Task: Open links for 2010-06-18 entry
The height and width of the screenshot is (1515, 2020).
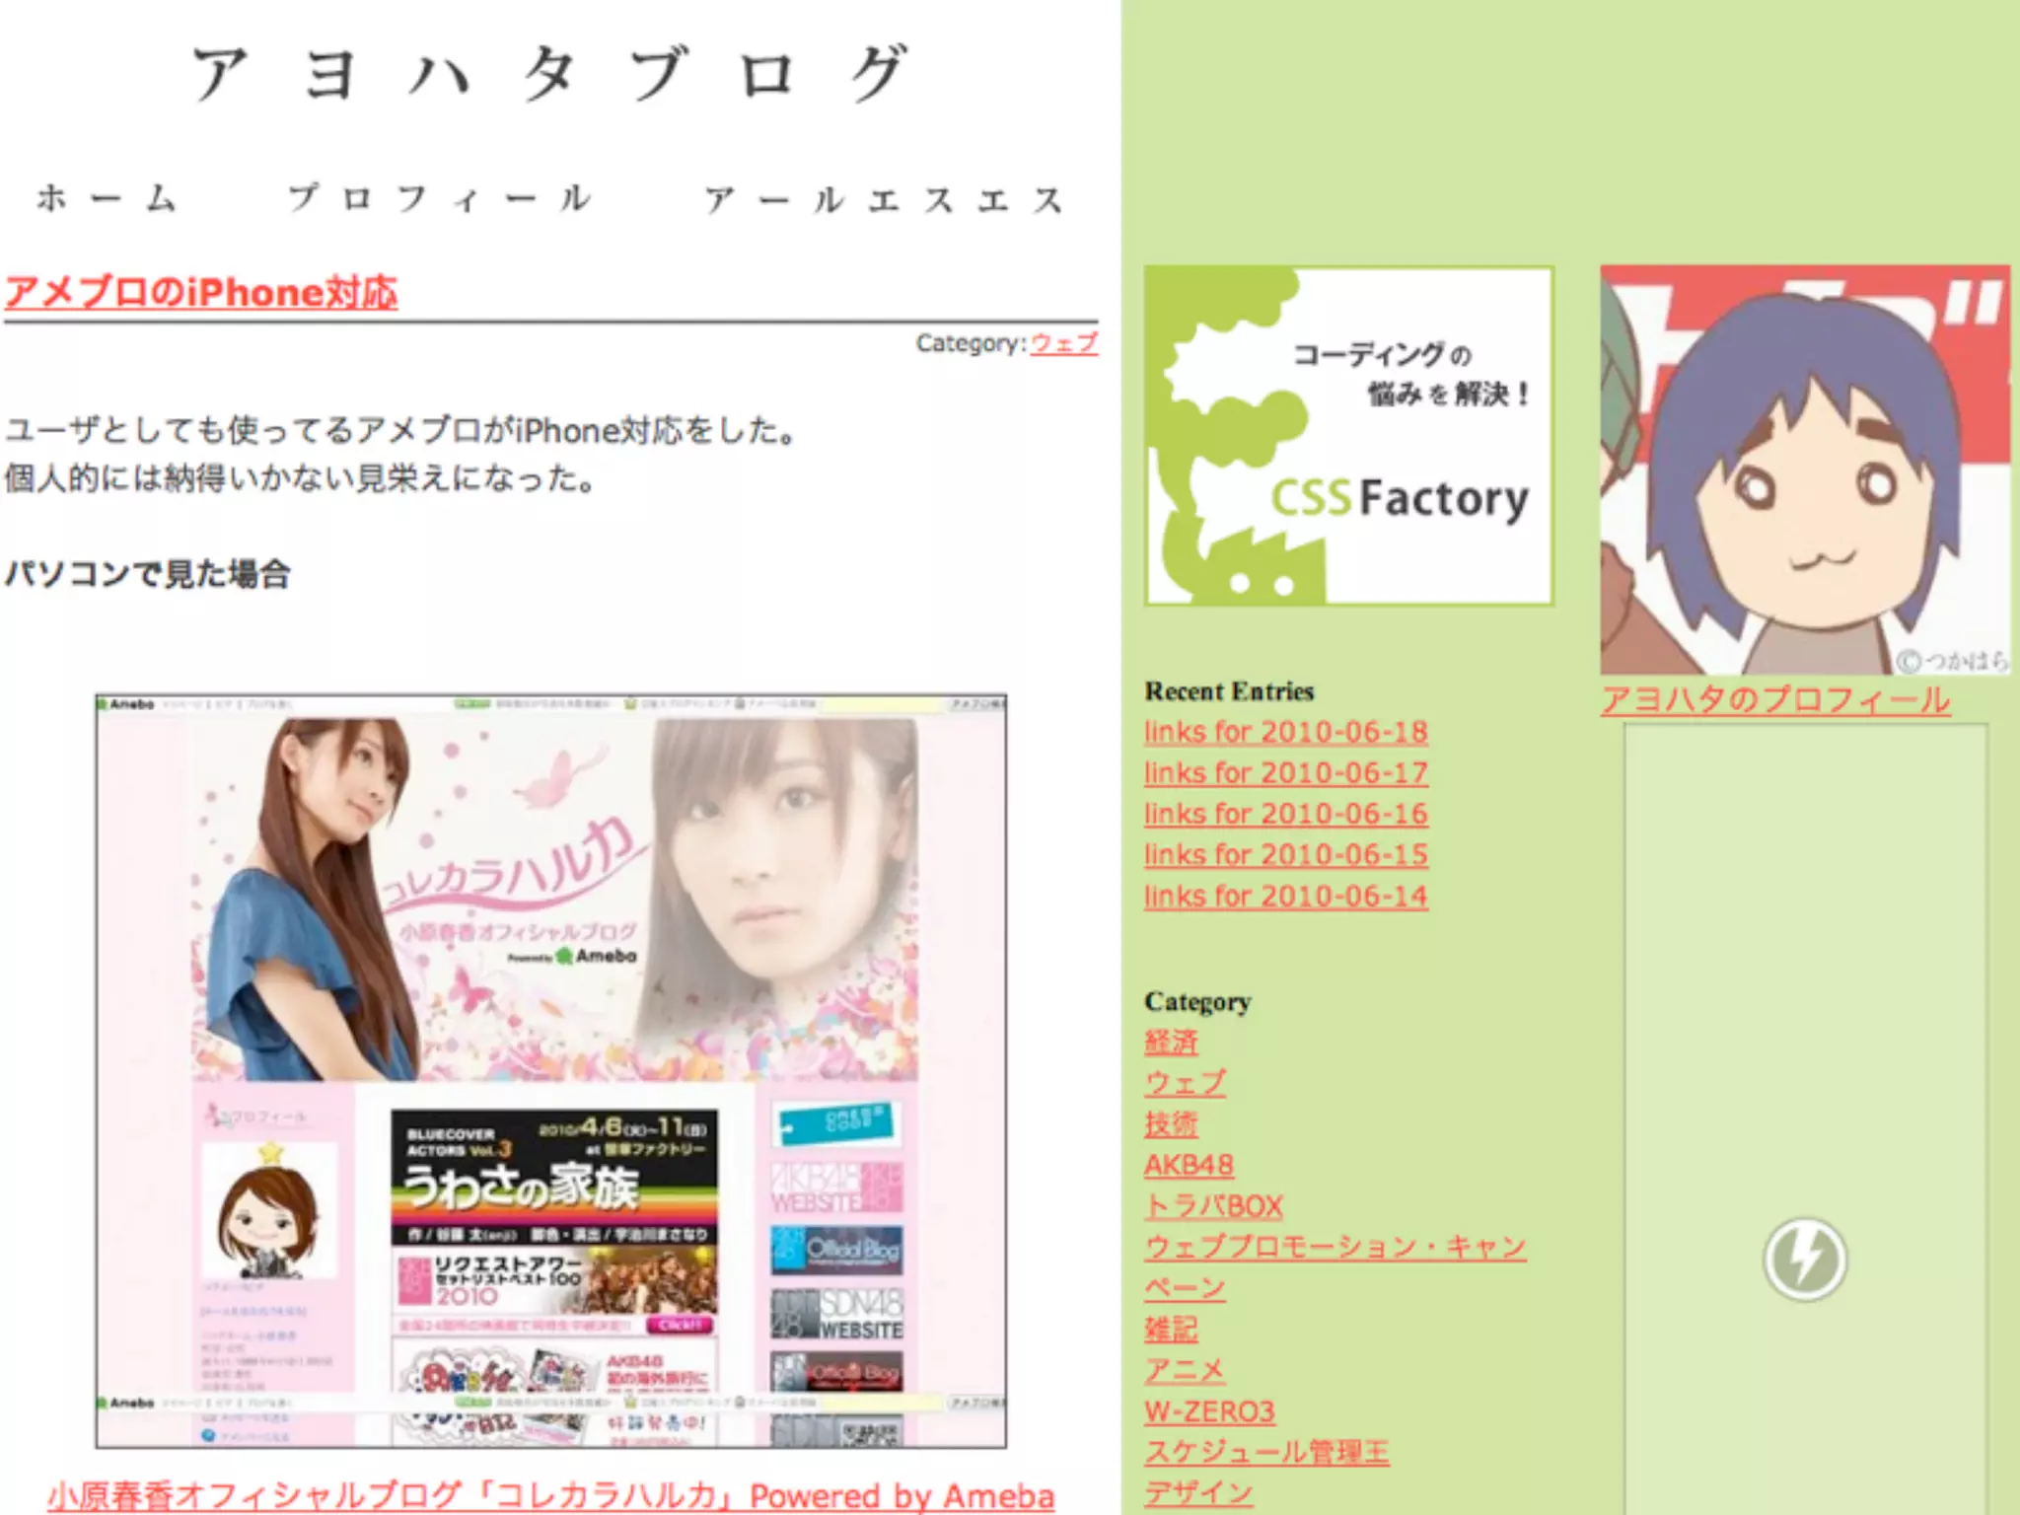Action: pyautogui.click(x=1286, y=732)
